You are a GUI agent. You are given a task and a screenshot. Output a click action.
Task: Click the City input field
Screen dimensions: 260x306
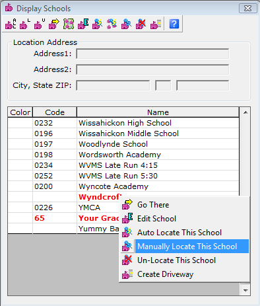113,85
